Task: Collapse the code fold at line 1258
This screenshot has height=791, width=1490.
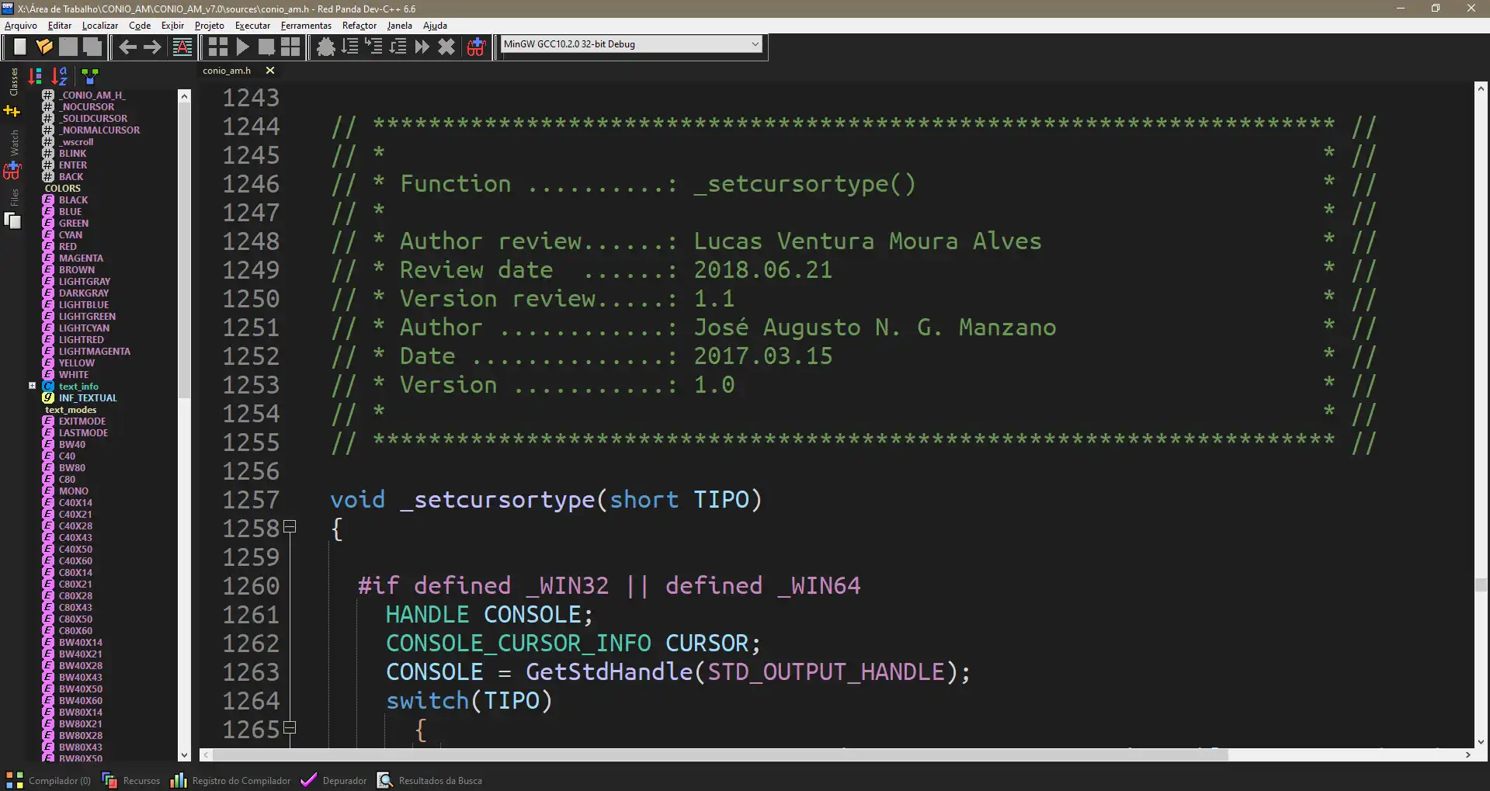Action: coord(290,527)
